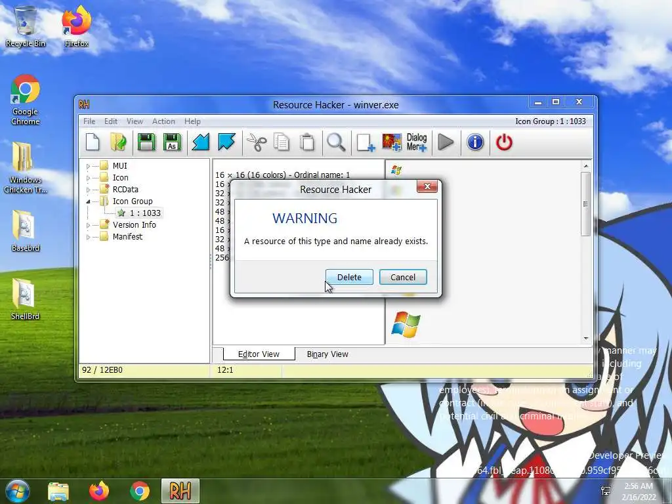Click the Dialog Menu add icon
This screenshot has height=504, width=672.
coord(417,142)
